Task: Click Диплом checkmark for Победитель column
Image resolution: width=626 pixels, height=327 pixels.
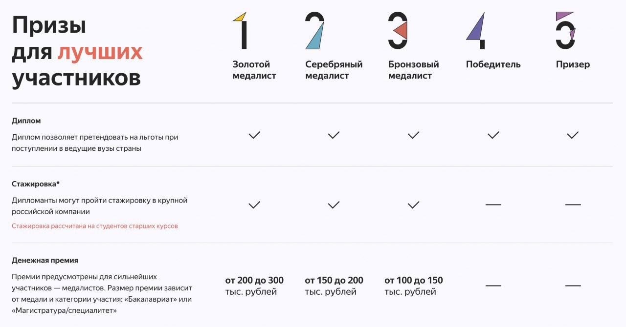Action: click(x=493, y=135)
